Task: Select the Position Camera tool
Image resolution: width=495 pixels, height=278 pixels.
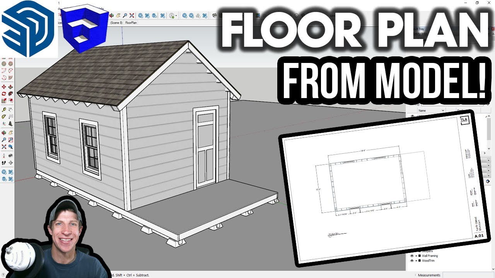Action: tap(4, 156)
